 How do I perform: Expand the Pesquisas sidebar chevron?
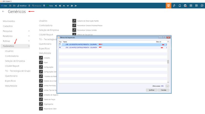pyautogui.click(x=29, y=31)
